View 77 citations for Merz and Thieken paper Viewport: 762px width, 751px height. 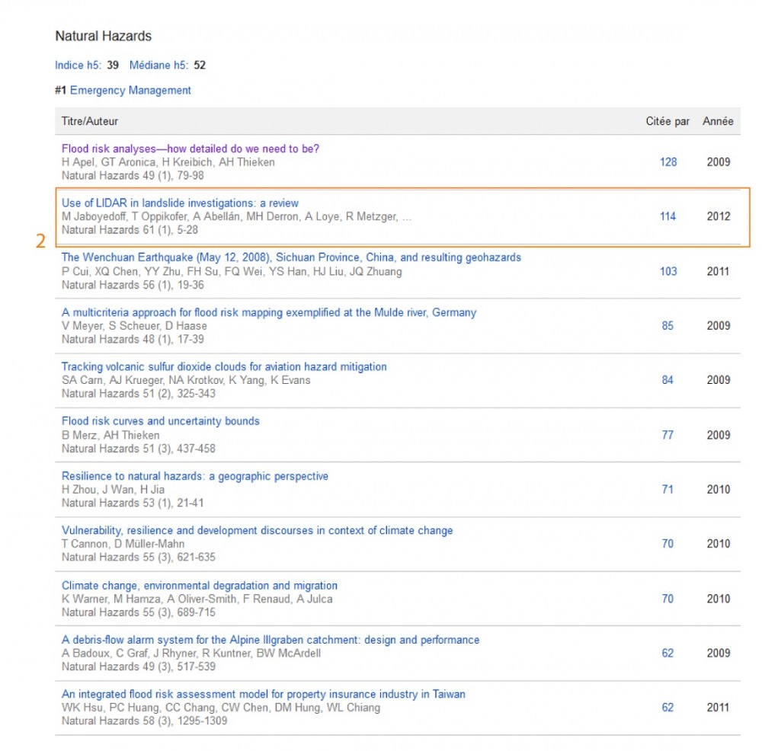668,435
